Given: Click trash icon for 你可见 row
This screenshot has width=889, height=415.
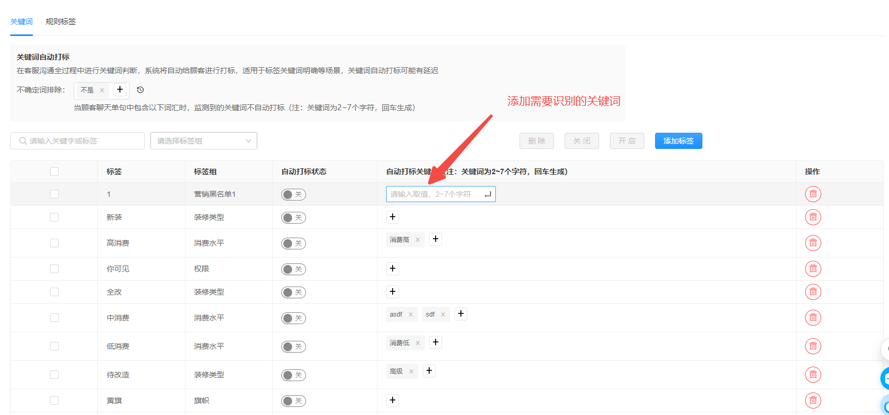Looking at the screenshot, I should [x=813, y=269].
